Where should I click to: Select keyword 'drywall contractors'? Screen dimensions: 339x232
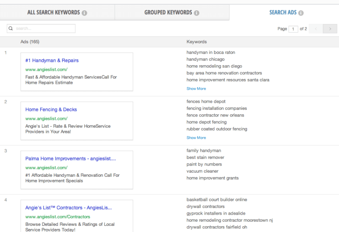click(205, 207)
